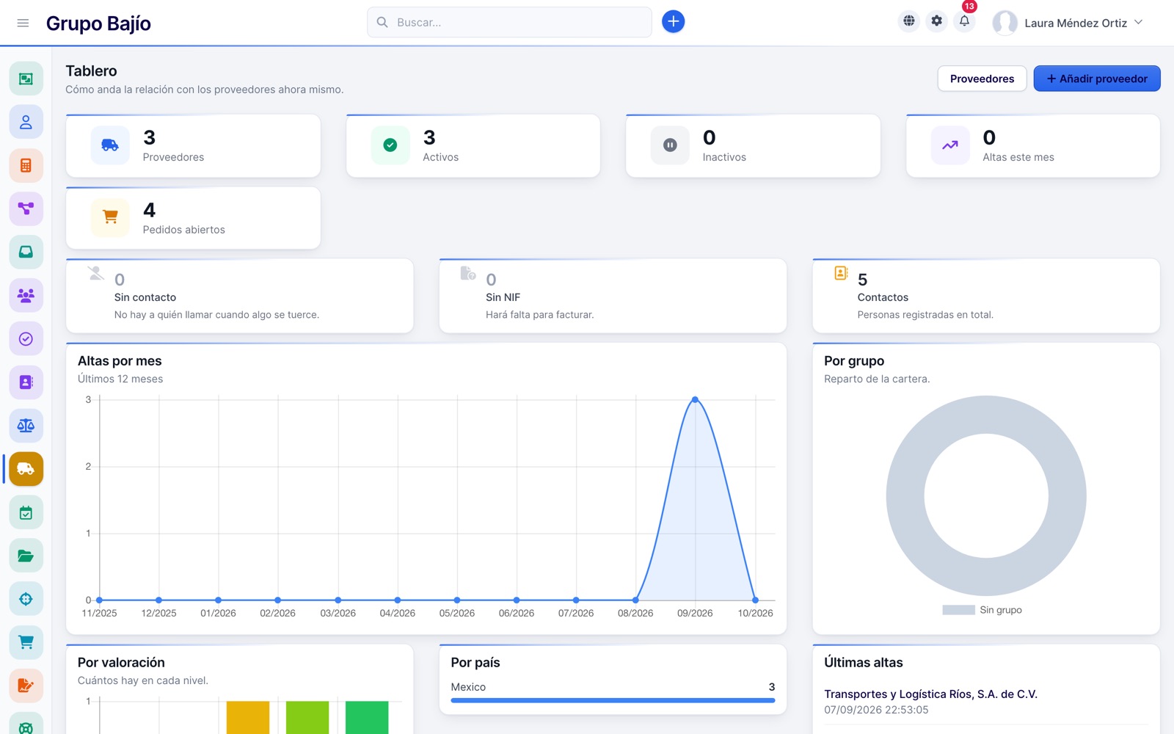The image size is (1174, 734).
Task: Open the truck suppliers sidebar icon
Action: (x=26, y=468)
